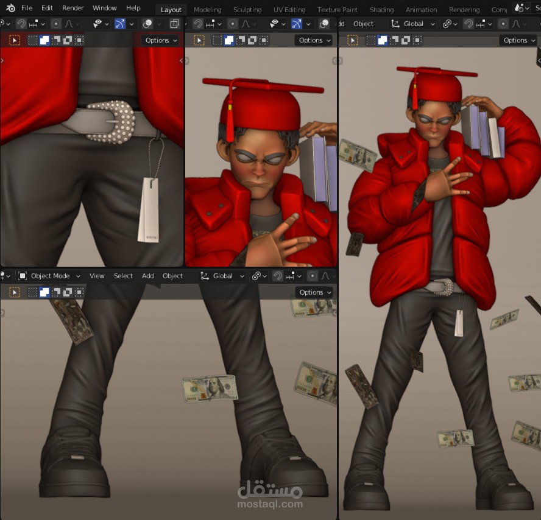Open the Help menu
The width and height of the screenshot is (541, 520).
pyautogui.click(x=133, y=7)
